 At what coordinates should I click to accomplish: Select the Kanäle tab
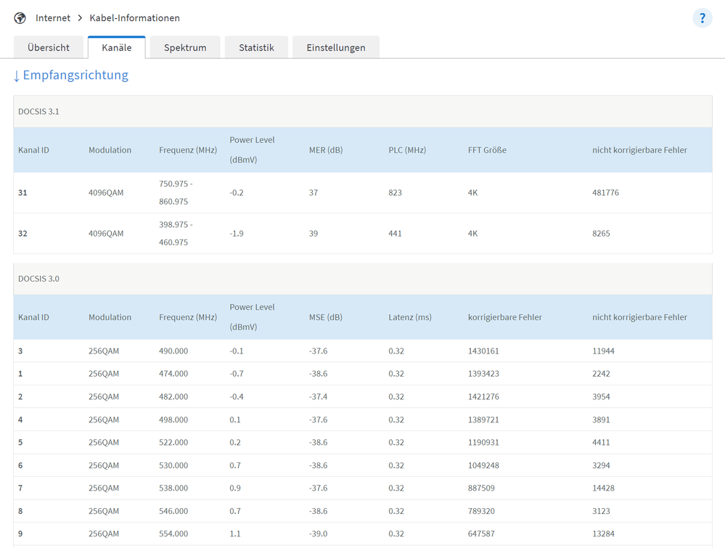(117, 47)
